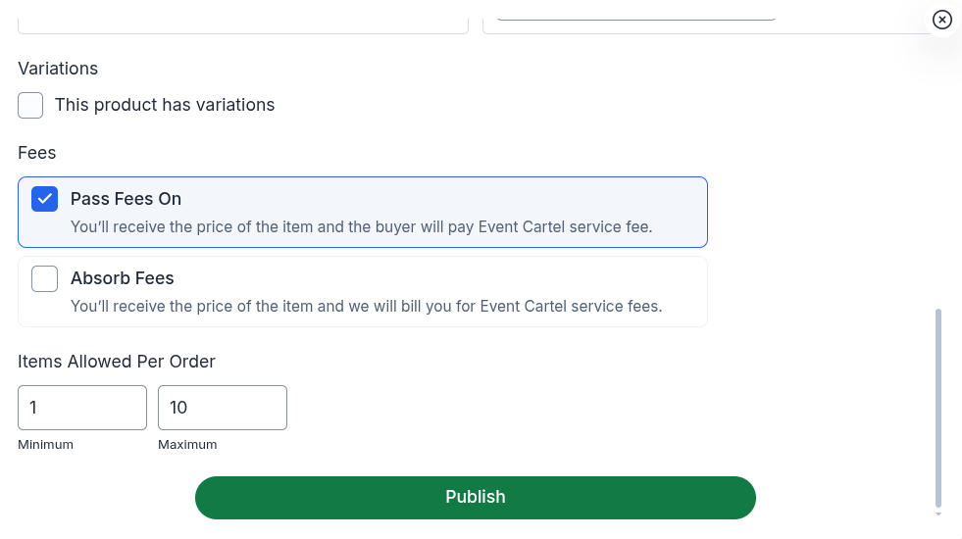The height and width of the screenshot is (539, 962).
Task: Focus the Maximum items field showing 10
Action: [222, 407]
